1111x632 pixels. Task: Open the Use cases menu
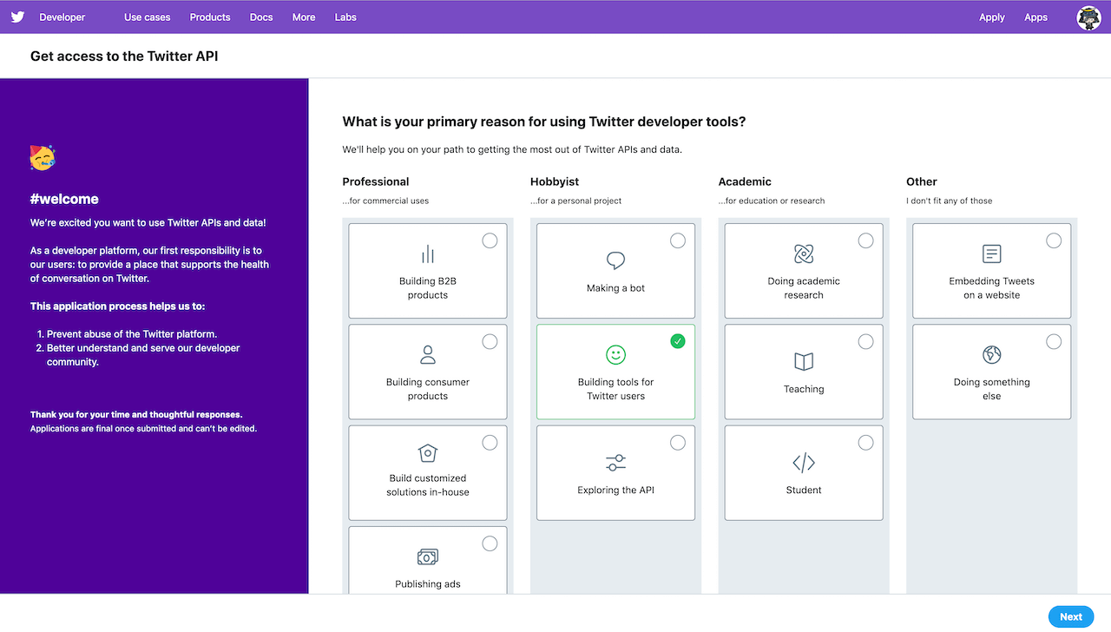point(147,17)
